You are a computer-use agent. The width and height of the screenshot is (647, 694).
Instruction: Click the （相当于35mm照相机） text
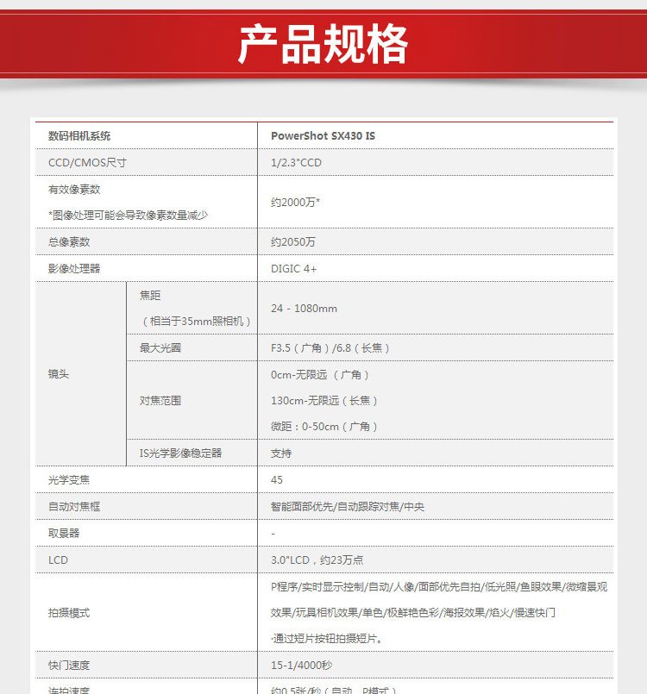coord(196,322)
